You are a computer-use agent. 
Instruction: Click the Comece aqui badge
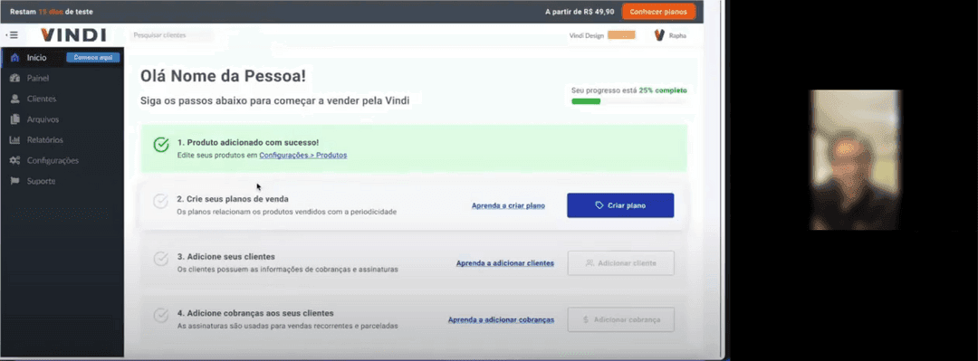tap(93, 57)
